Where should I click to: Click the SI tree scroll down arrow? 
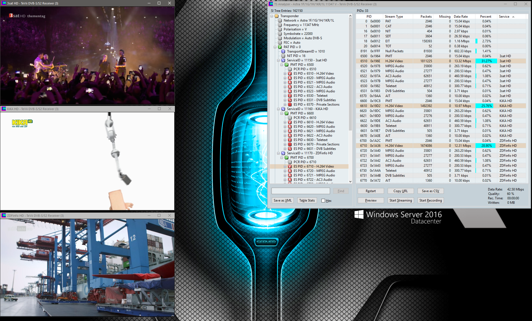click(x=350, y=182)
